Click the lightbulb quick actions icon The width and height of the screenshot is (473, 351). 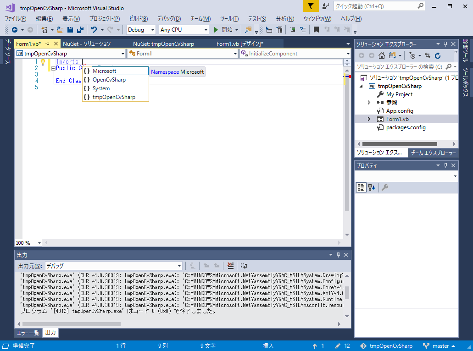click(x=43, y=62)
